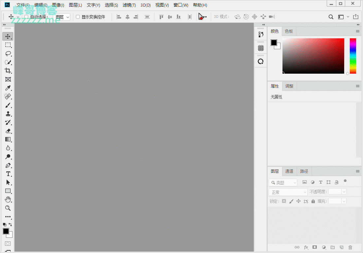Select the Hand tool

coord(8,199)
